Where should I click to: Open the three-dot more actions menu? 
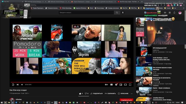pyautogui.click(x=132, y=94)
